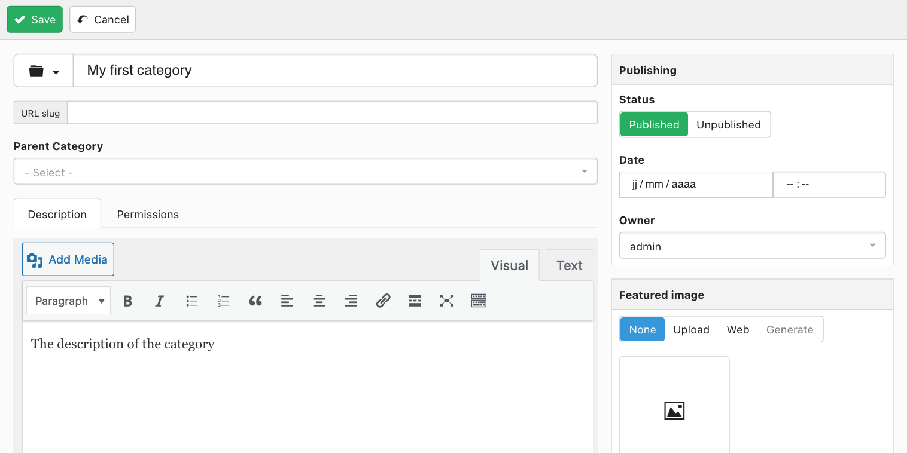Screen dimensions: 907x453
Task: Insert a numbered list
Action: coord(224,301)
